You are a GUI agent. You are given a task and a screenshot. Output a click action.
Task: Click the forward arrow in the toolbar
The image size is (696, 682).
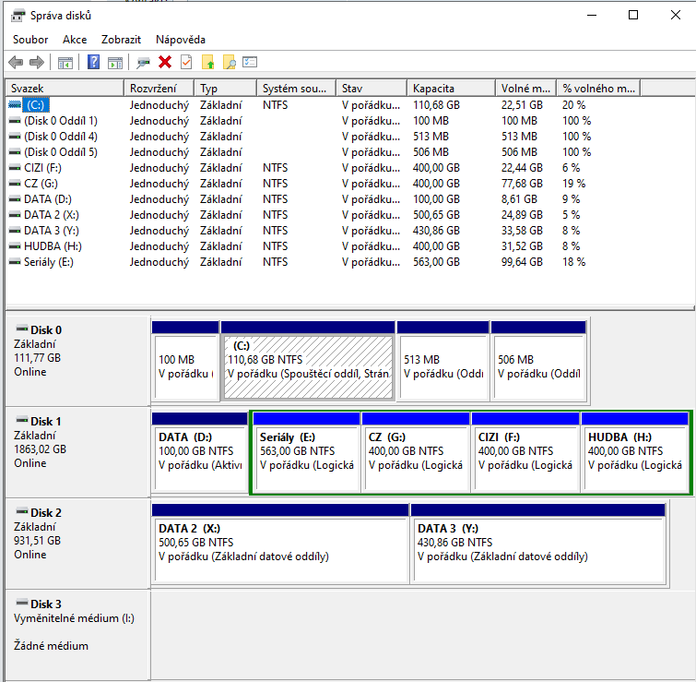37,63
